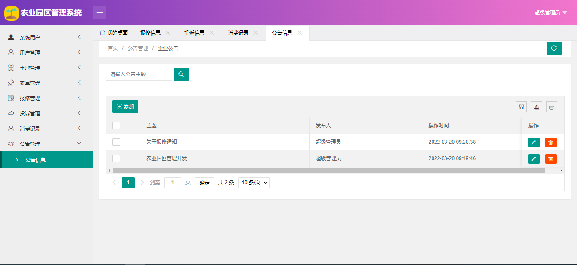
Task: Click scrollbar right arrow
Action: coord(561,170)
